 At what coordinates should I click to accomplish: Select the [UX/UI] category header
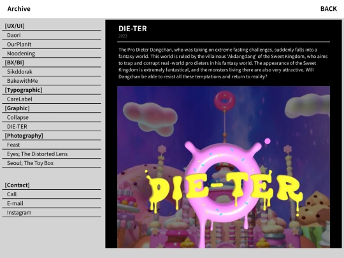click(x=15, y=26)
